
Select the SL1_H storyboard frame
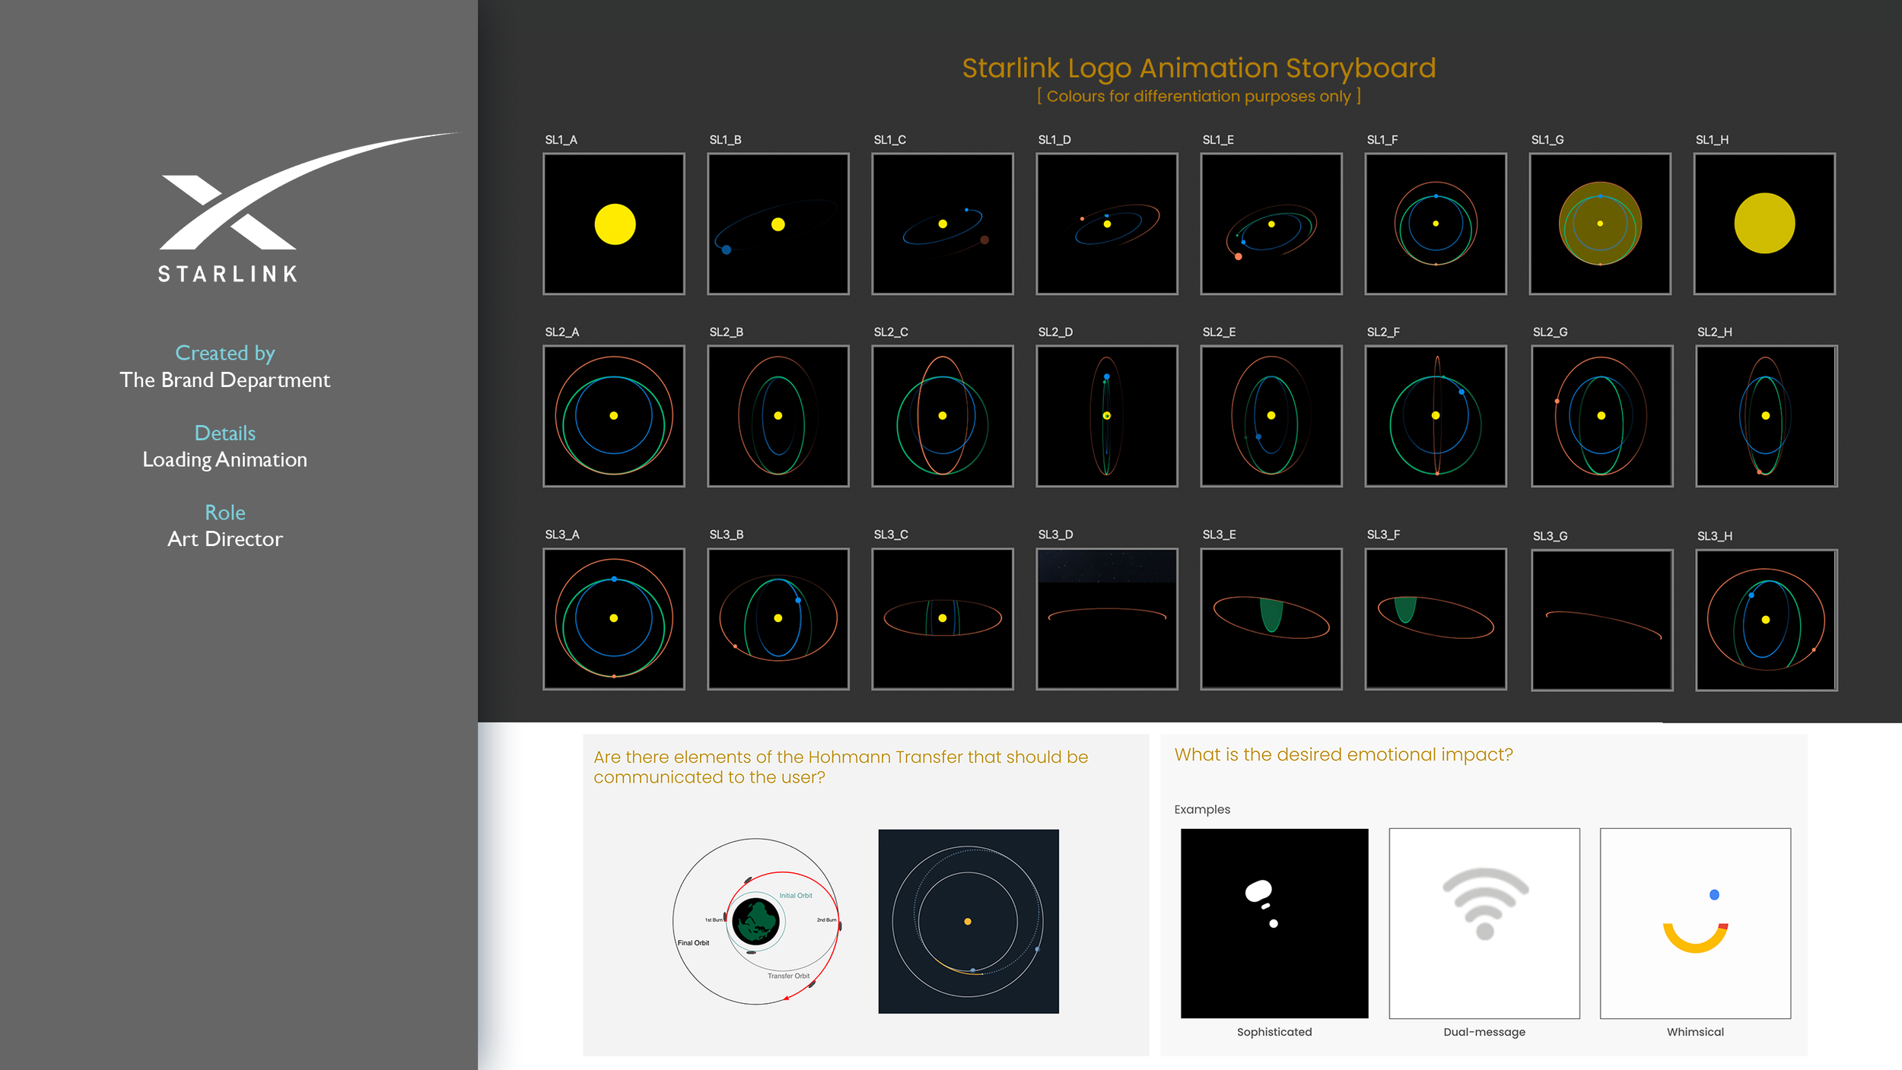[1764, 224]
